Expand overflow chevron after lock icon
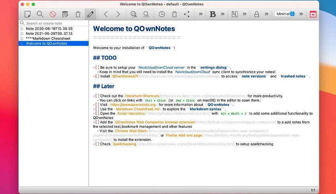This screenshot has height=194, width=336. click(x=266, y=14)
